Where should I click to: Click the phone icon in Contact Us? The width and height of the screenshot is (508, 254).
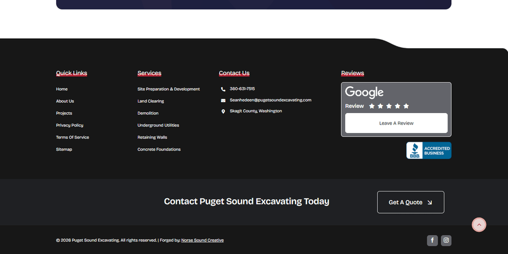pos(223,89)
